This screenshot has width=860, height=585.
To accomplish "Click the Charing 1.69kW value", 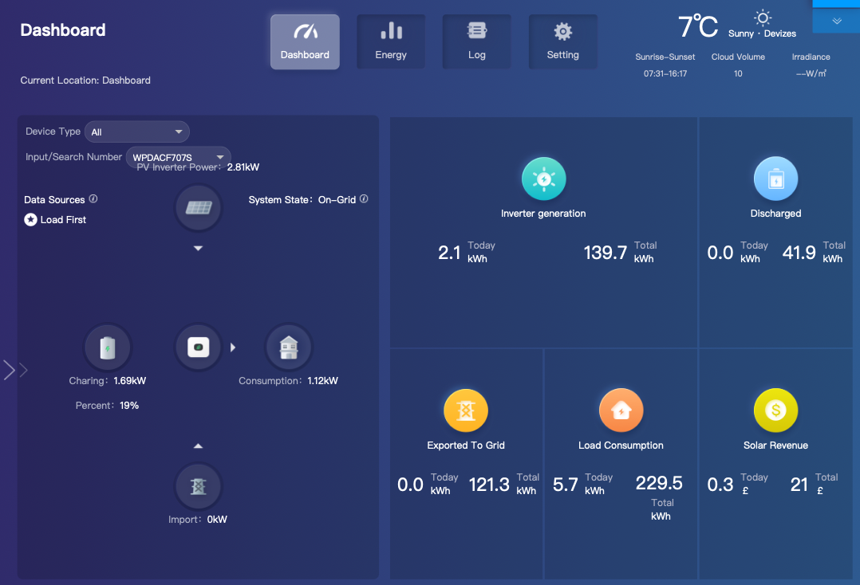I will point(129,381).
